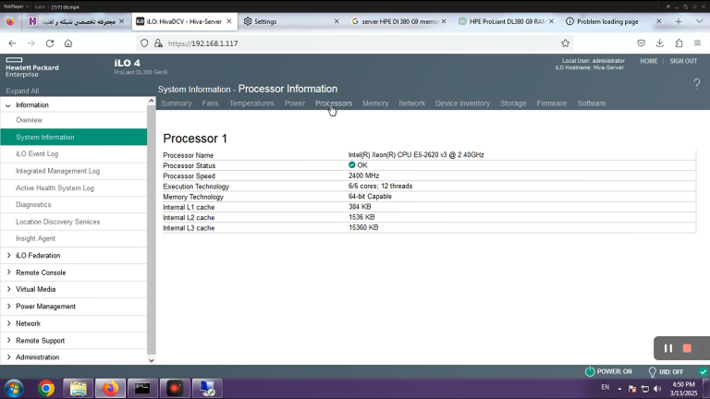This screenshot has width=710, height=399.
Task: Open the Storage tab
Action: tap(513, 103)
